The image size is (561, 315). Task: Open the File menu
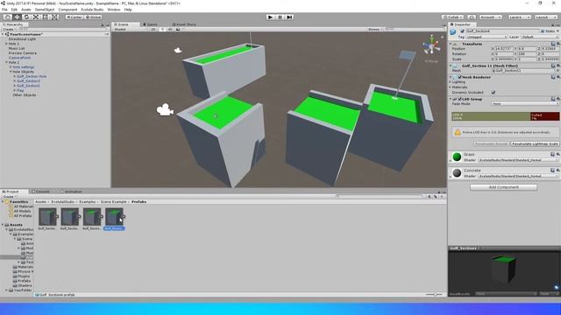tap(4, 10)
